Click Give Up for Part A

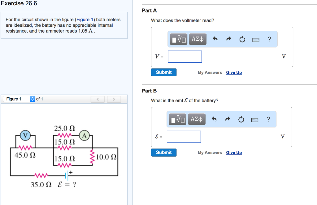234,72
